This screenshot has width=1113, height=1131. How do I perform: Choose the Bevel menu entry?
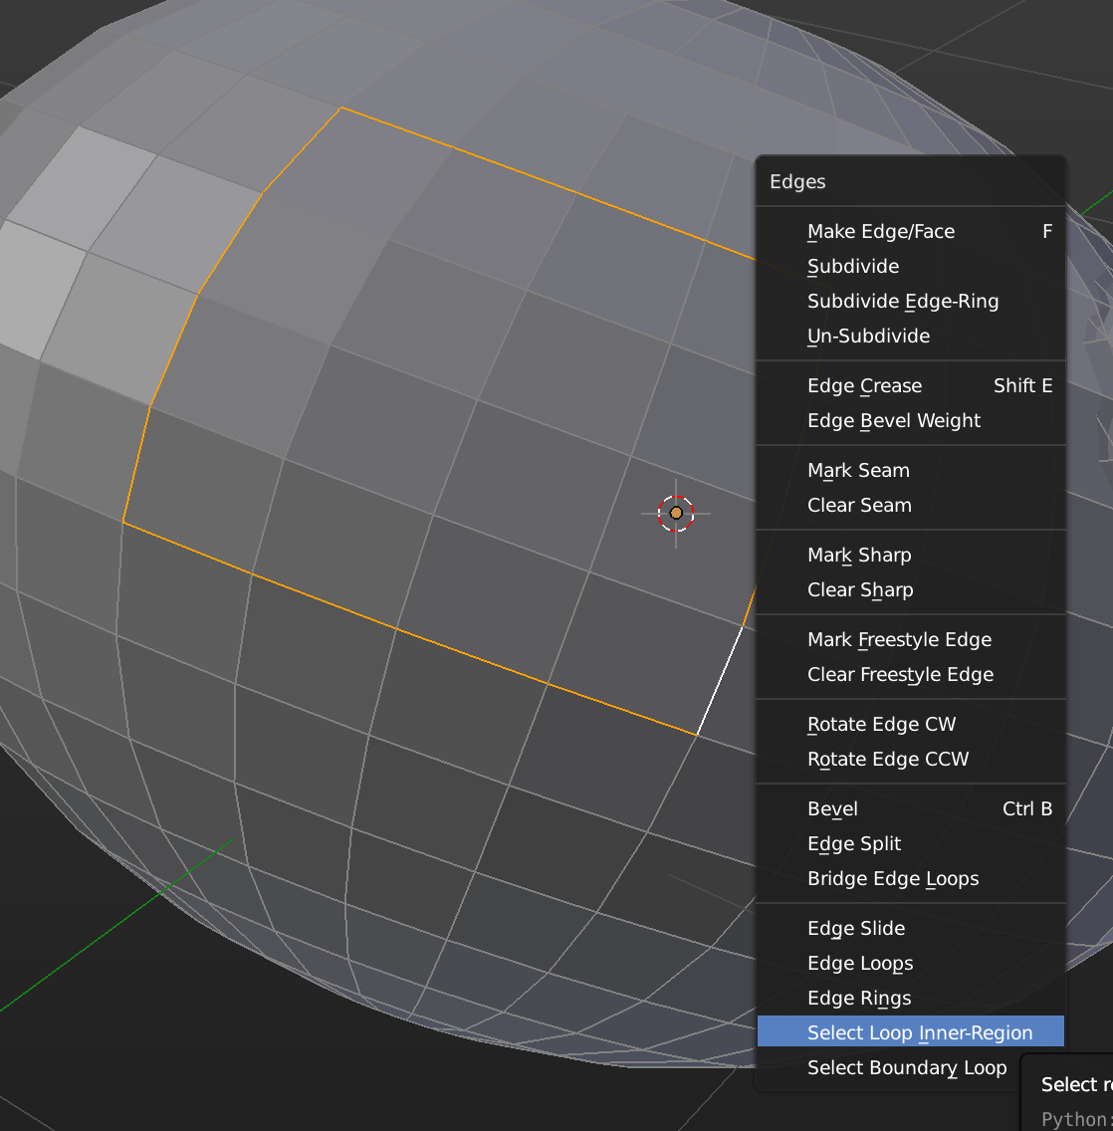[x=910, y=808]
